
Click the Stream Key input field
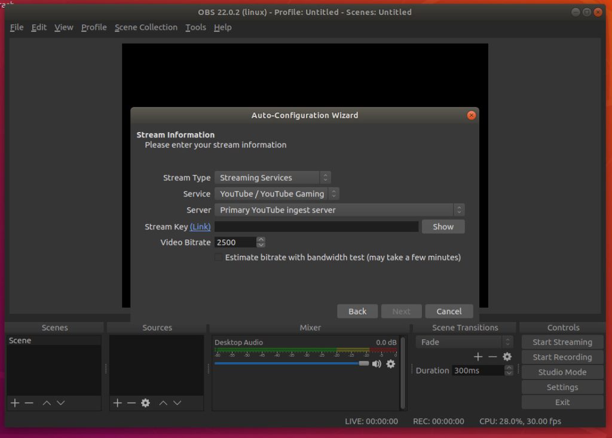[x=316, y=226]
